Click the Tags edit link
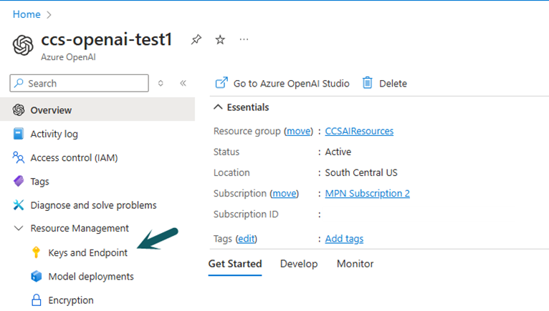Image resolution: width=549 pixels, height=311 pixels. click(246, 239)
